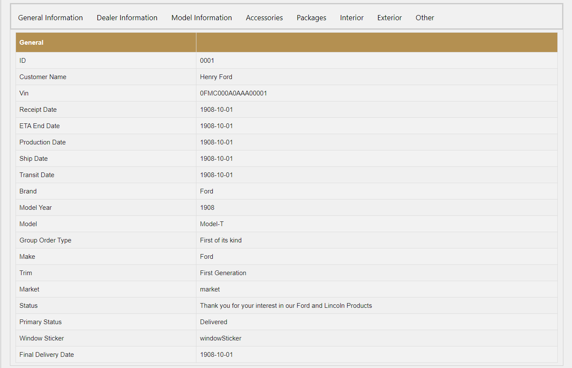
Task: Open the Model Information tab
Action: coord(202,18)
